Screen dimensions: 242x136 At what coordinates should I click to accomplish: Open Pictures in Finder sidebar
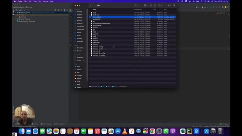pos(79,39)
